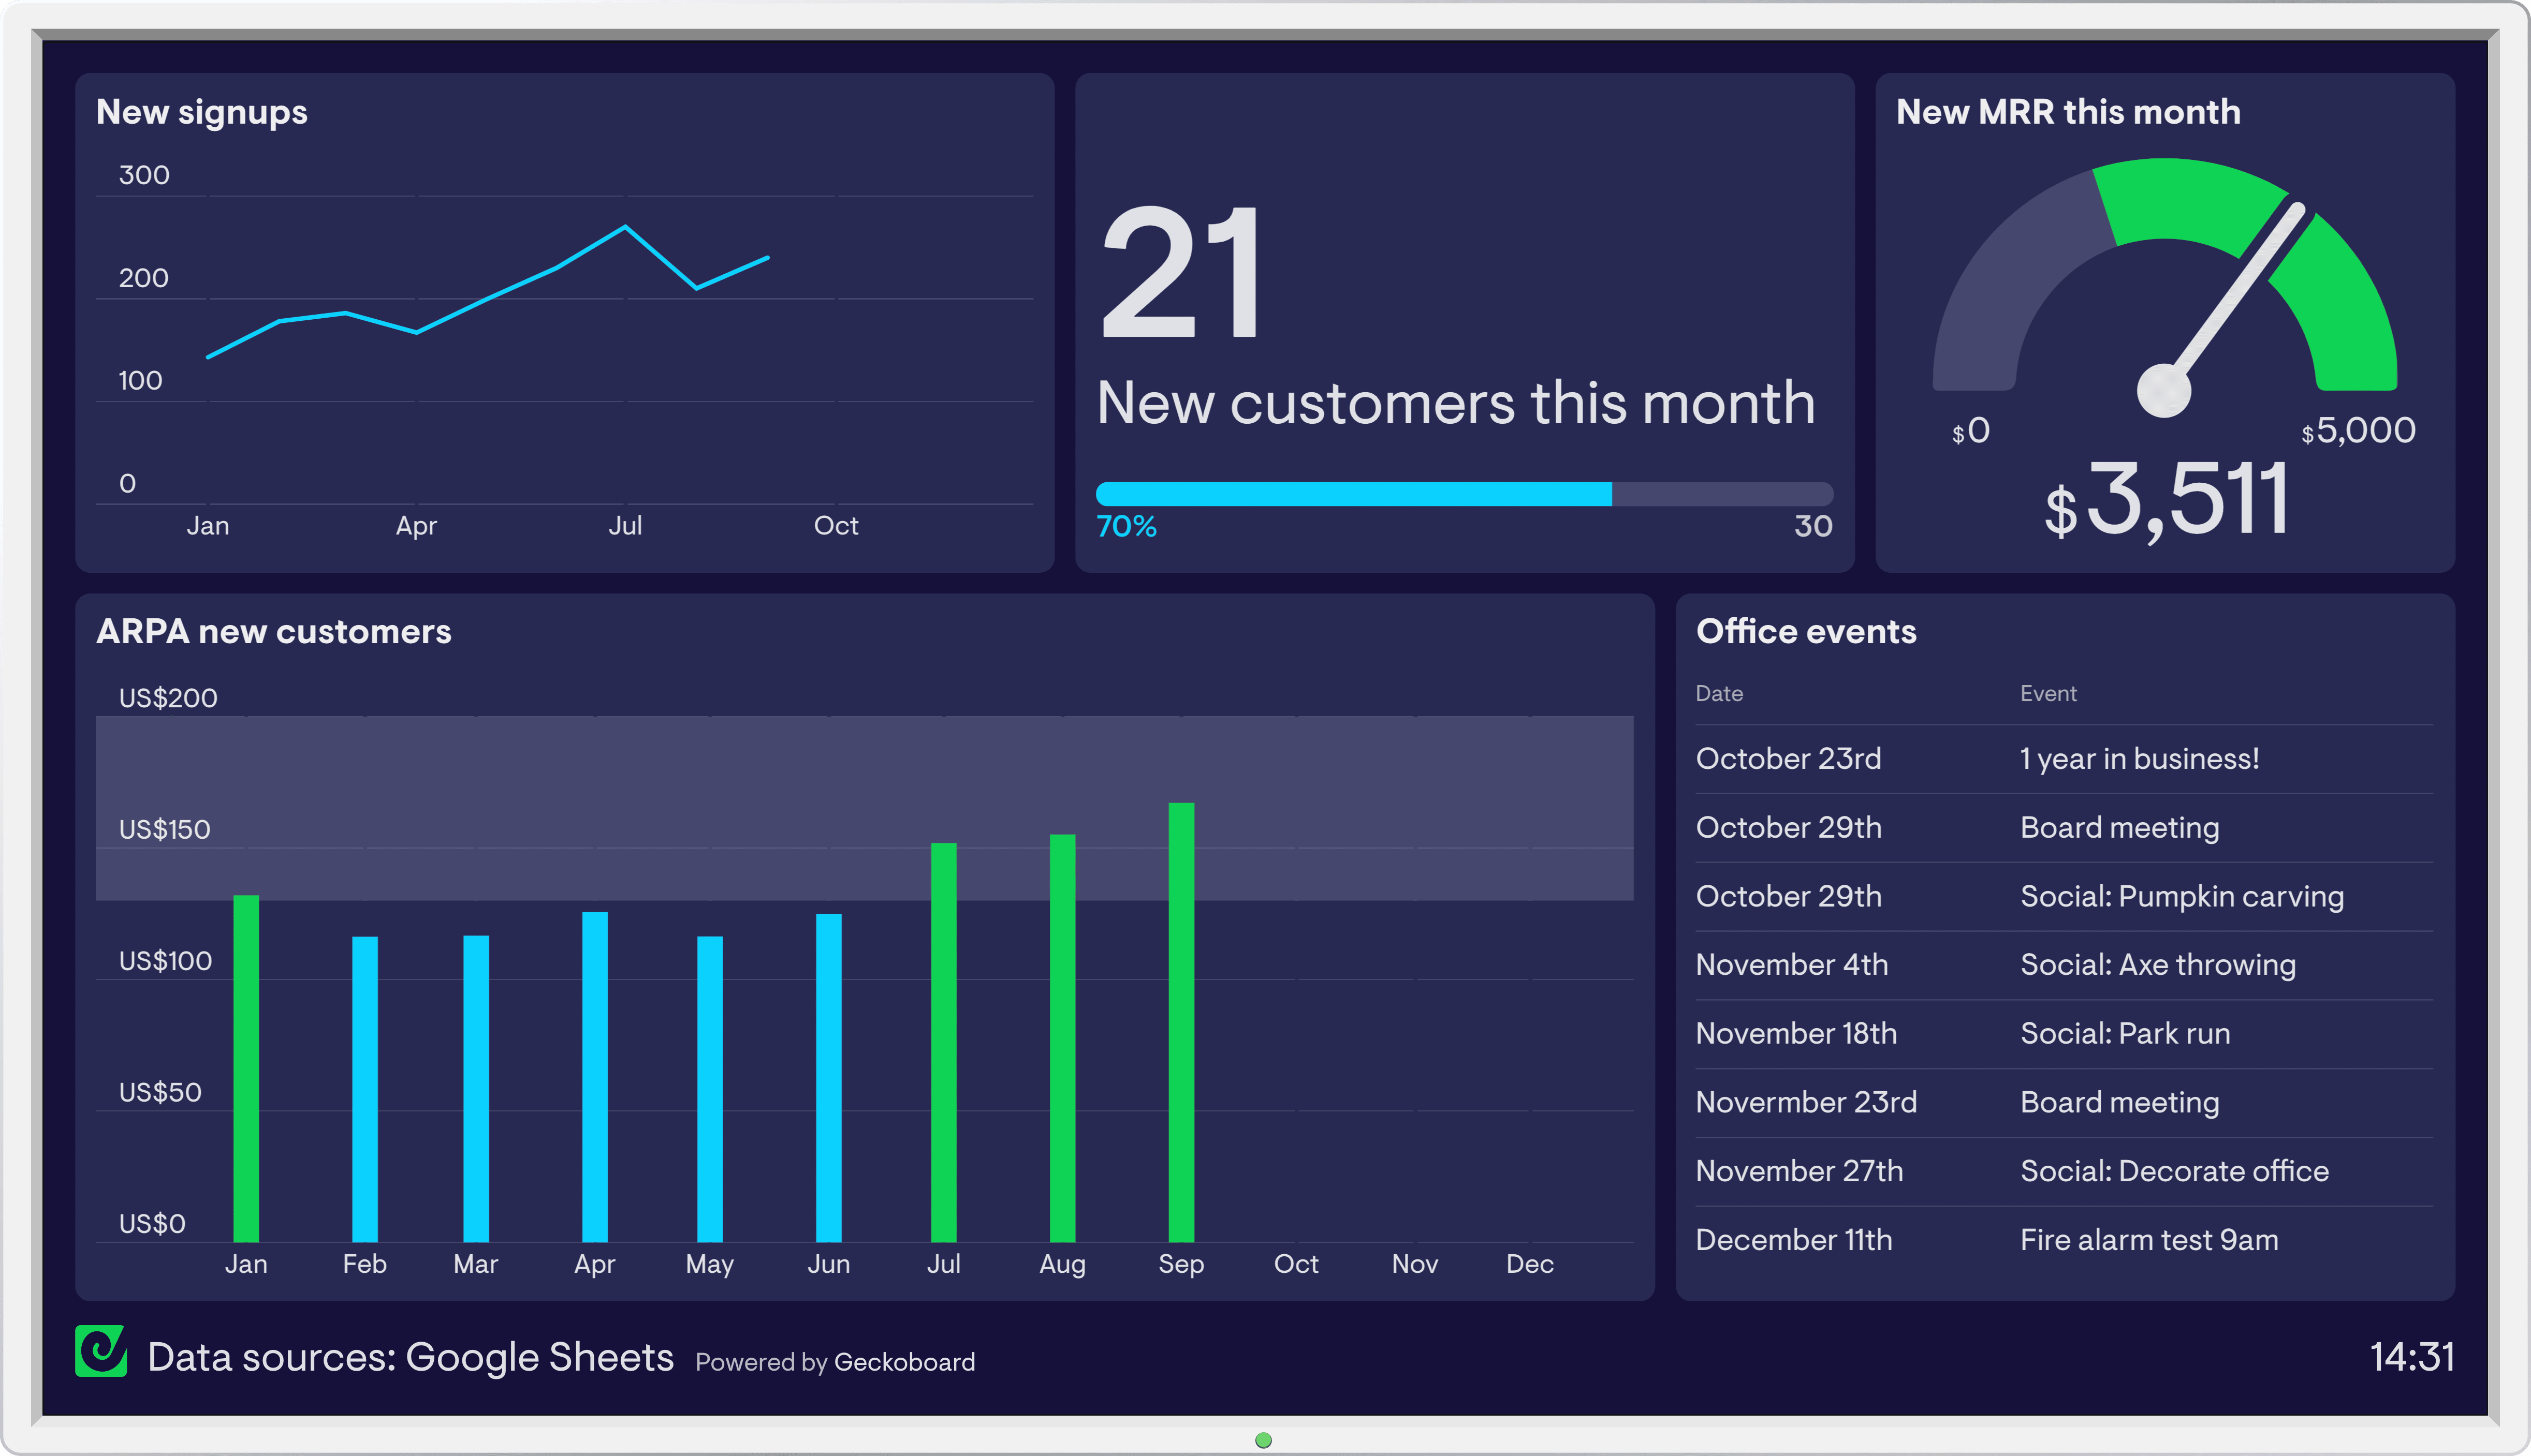Click the 14:31 clock display

pyautogui.click(x=2411, y=1357)
